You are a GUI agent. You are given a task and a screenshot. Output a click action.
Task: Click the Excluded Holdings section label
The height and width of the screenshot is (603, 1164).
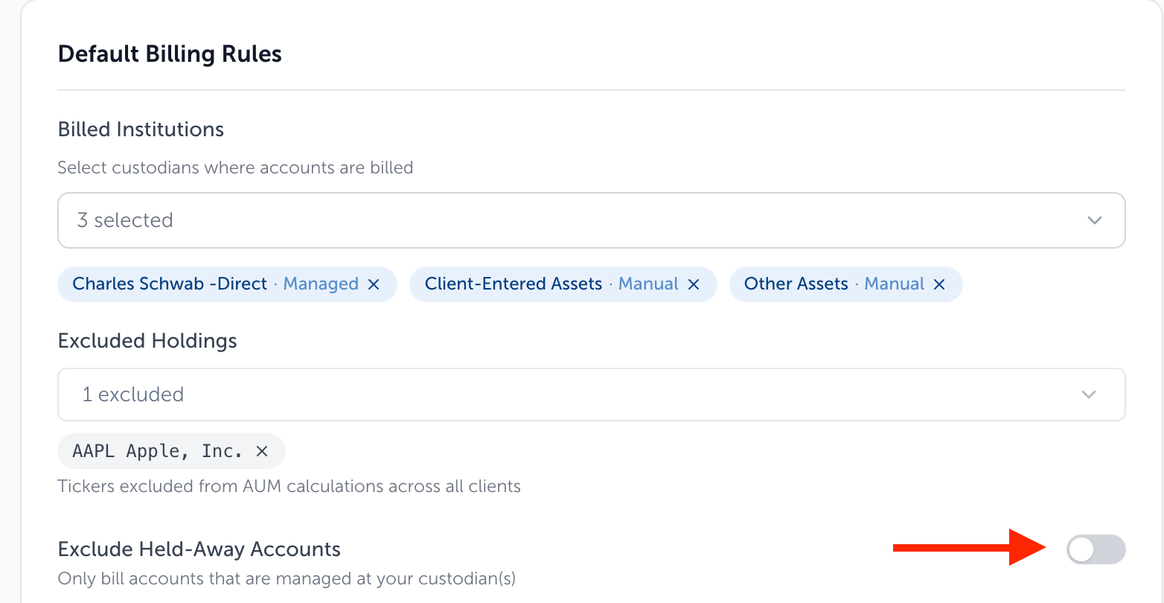pyautogui.click(x=147, y=341)
